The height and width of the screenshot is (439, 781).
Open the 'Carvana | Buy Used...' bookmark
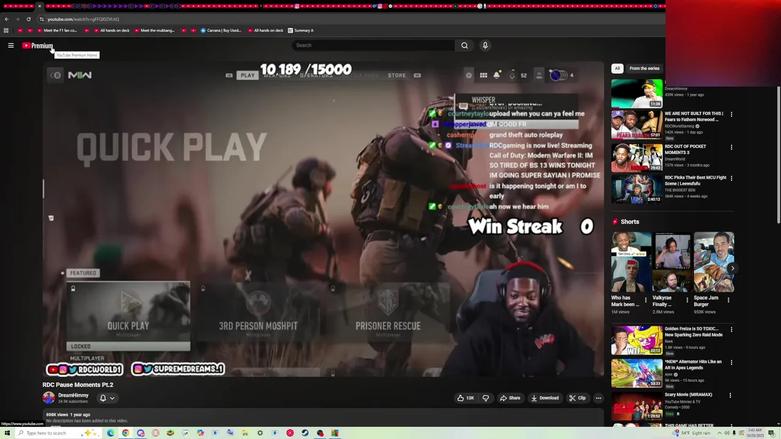click(220, 30)
